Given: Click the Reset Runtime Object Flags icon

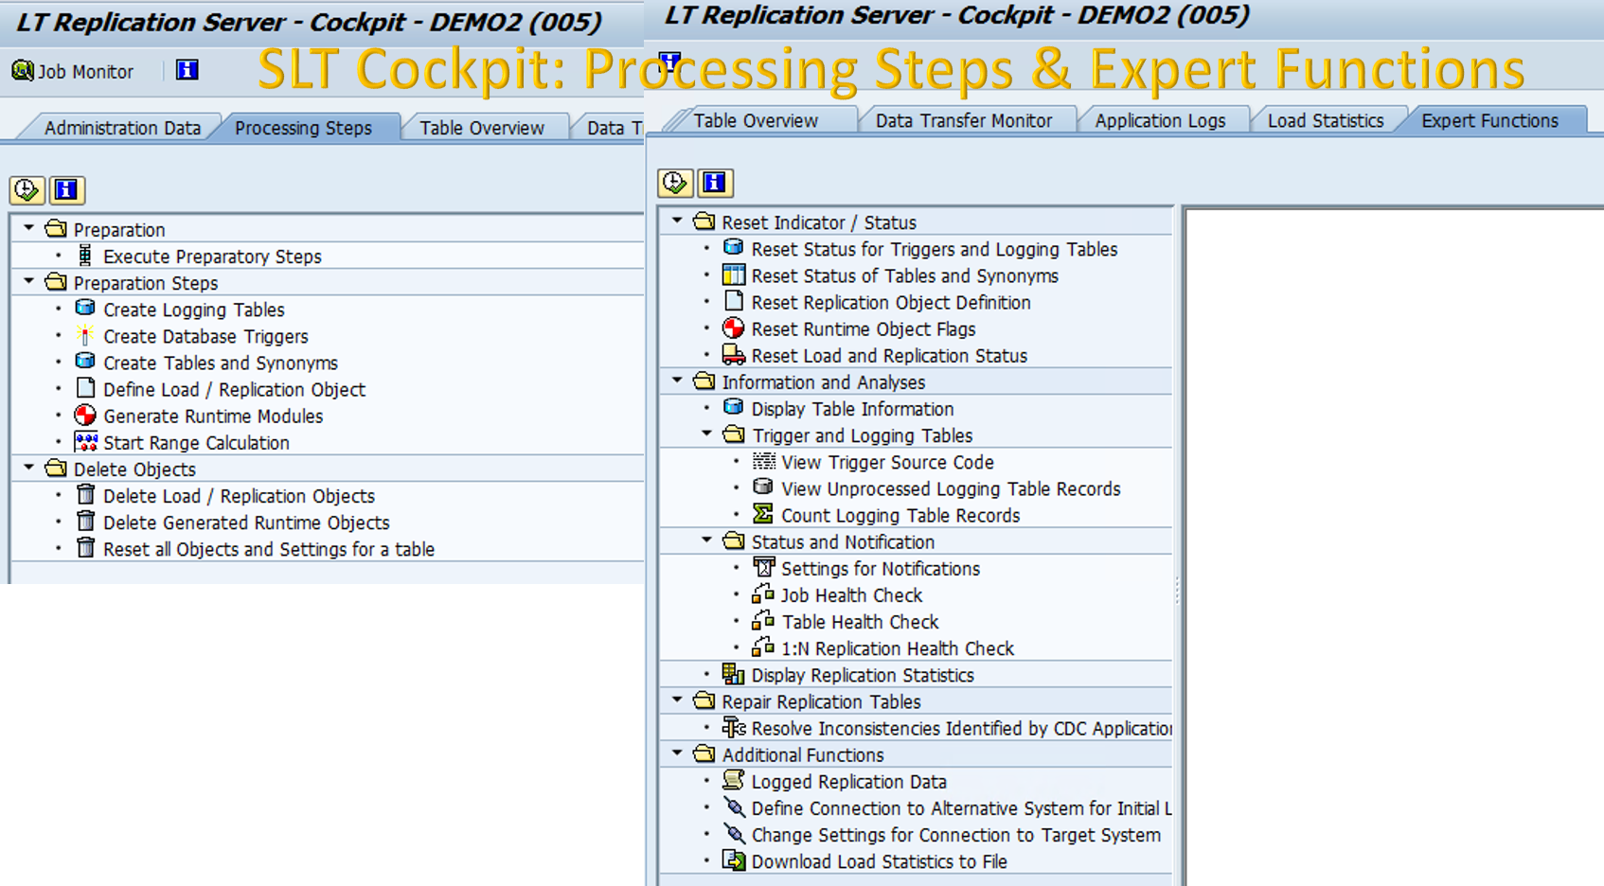Looking at the screenshot, I should click(734, 328).
